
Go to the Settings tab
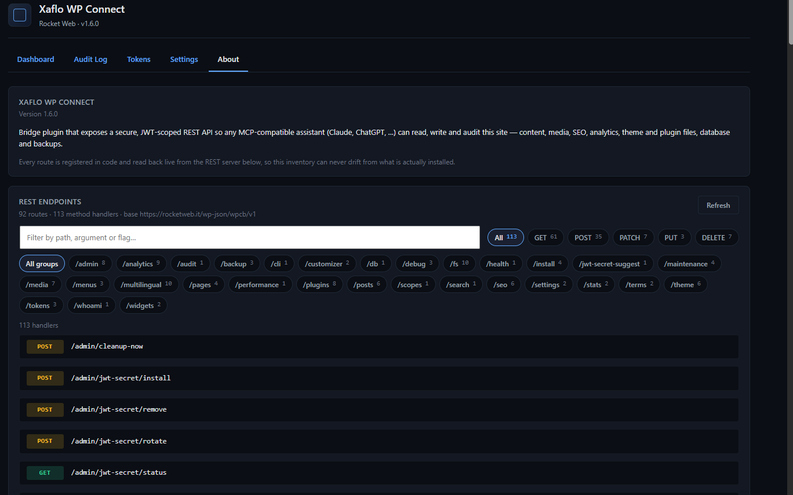pos(184,60)
